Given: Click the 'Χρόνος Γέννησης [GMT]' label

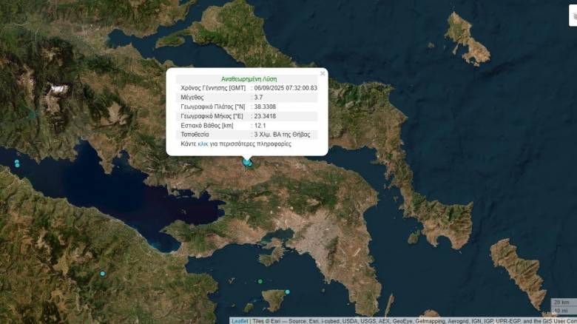Looking at the screenshot, I should click(x=213, y=88).
